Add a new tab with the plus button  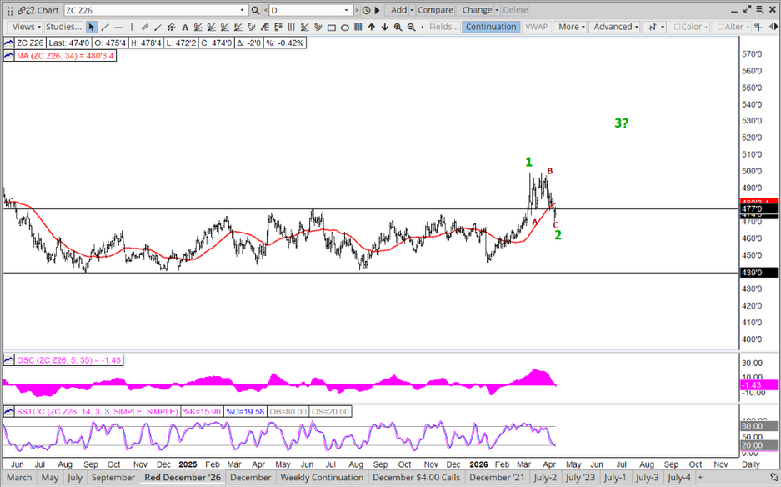point(701,478)
